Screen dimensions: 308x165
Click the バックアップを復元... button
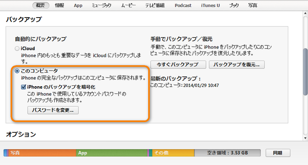click(237, 65)
